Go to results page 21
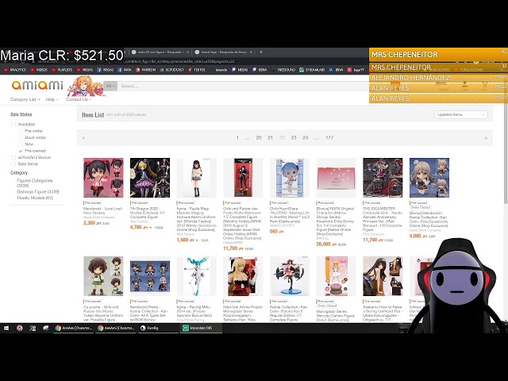The image size is (508, 381). tap(270, 137)
